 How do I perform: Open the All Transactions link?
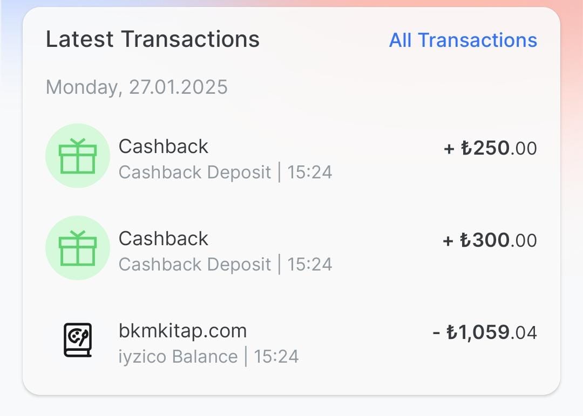click(463, 40)
